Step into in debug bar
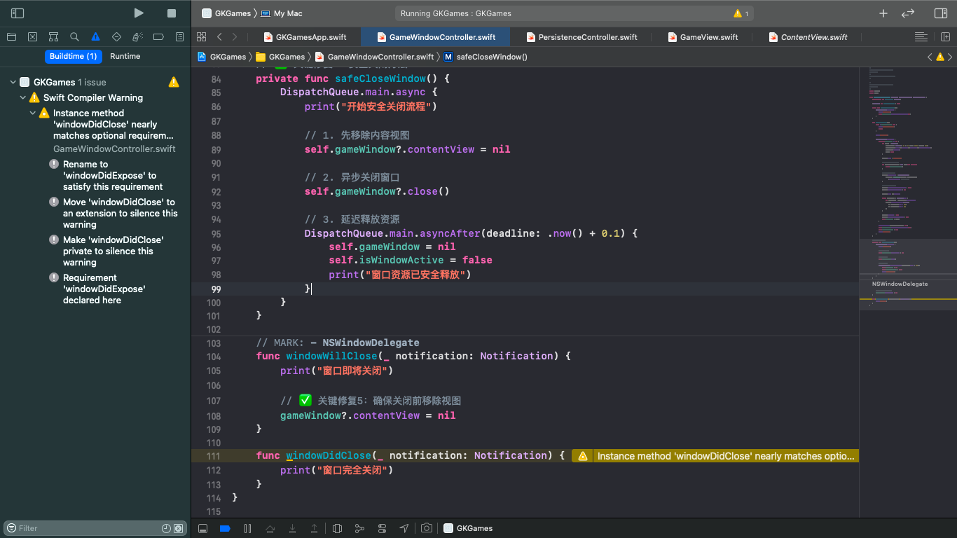This screenshot has height=538, width=957. (x=292, y=528)
